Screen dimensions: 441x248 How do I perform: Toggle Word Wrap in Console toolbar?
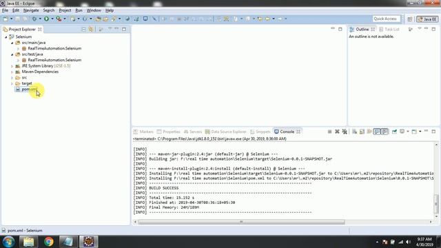coord(369,132)
